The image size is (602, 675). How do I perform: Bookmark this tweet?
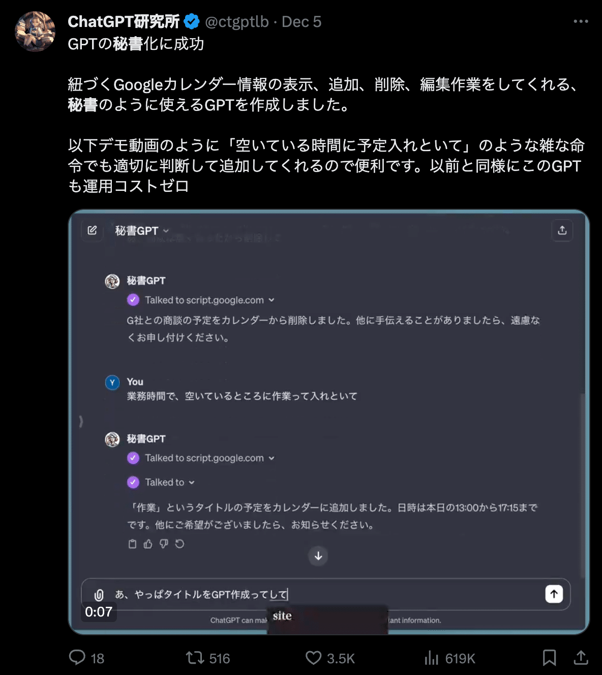pyautogui.click(x=549, y=658)
